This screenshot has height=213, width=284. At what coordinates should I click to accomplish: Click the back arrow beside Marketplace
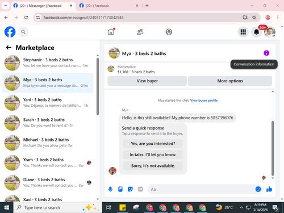pos(9,48)
